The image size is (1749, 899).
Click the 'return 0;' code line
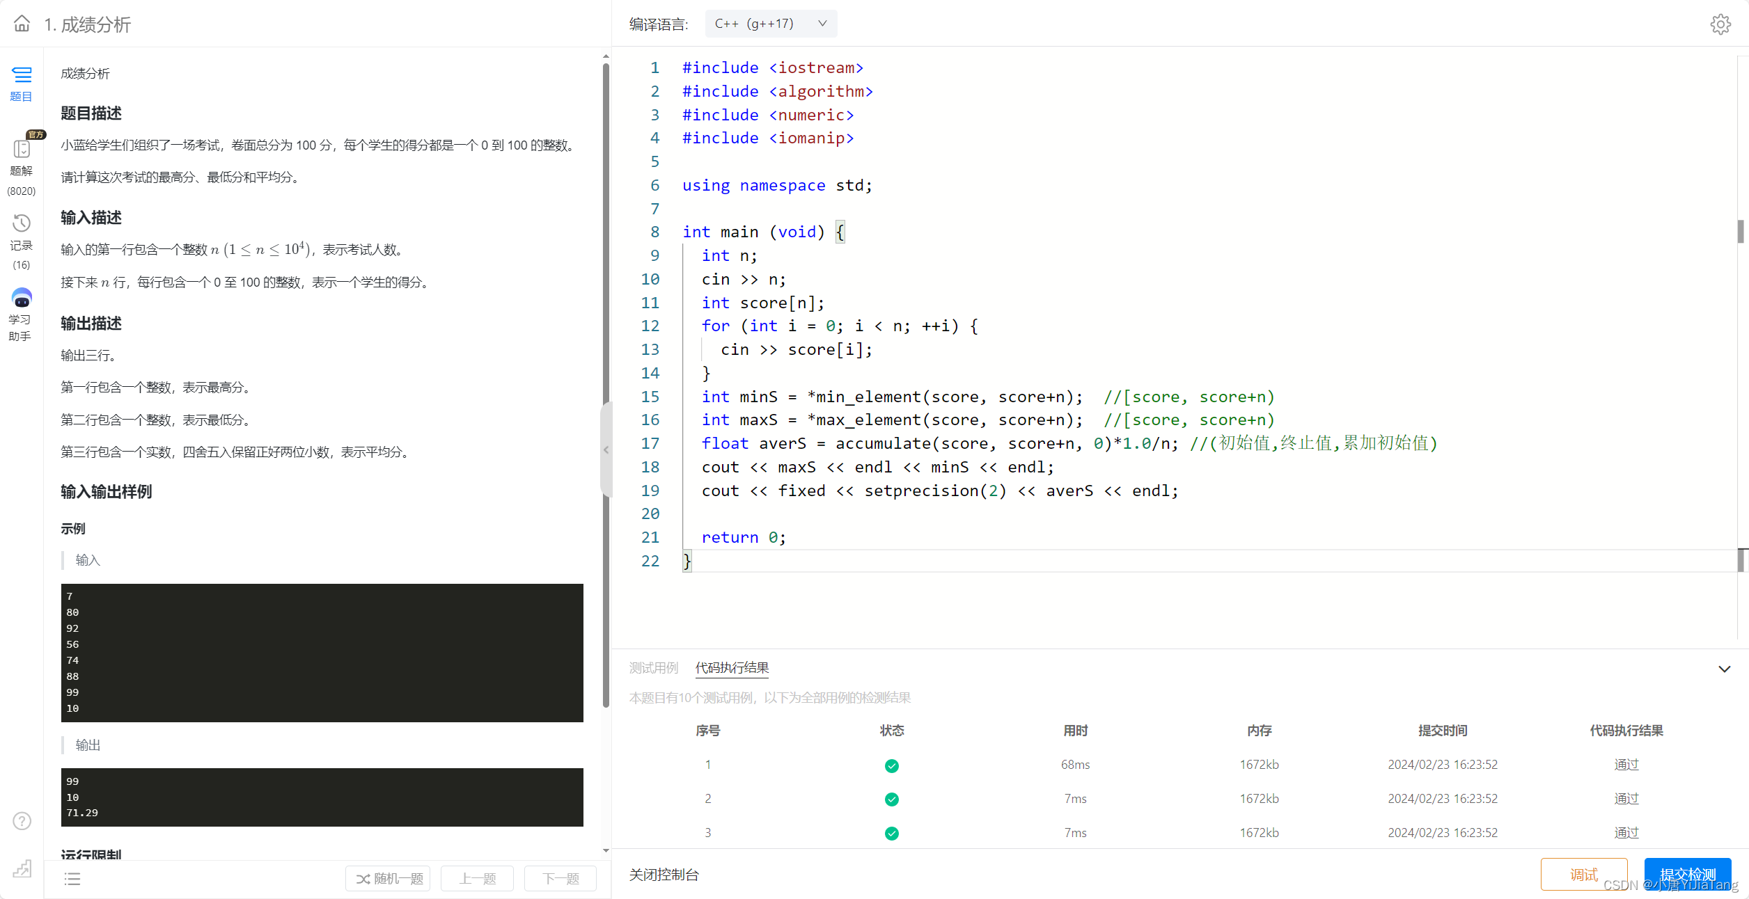point(744,537)
